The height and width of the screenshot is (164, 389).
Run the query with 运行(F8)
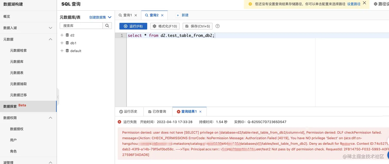133,26
